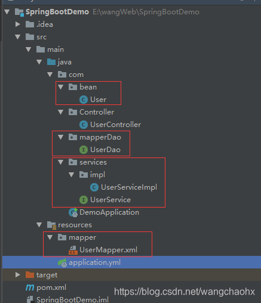Collapse the resources folder arrow
261x303 pixels.
[39, 225]
